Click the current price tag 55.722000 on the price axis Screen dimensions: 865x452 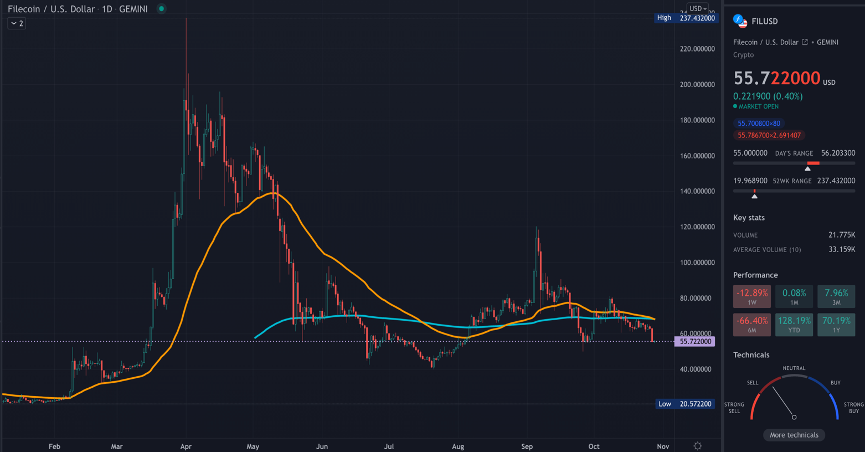pos(695,341)
